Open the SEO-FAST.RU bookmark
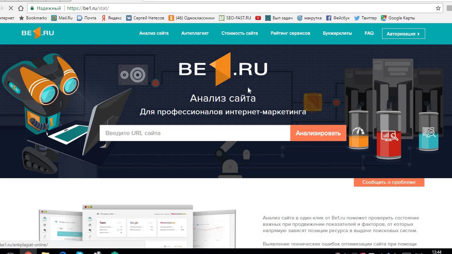Image resolution: width=452 pixels, height=254 pixels. click(x=235, y=18)
